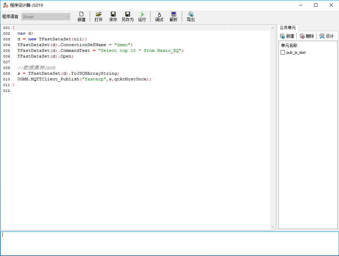Click the closing brace on line 011
Image resolution: width=339 pixels, height=256 pixels.
click(13, 85)
